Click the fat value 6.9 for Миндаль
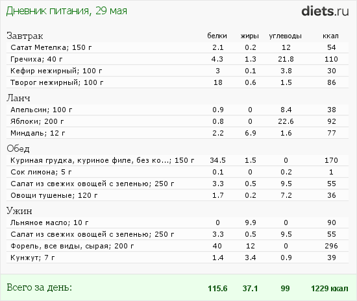The image size is (357, 301). point(251,133)
